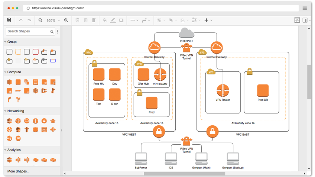The height and width of the screenshot is (177, 315).
Task: Select the INTERNET cloud shape
Action: (x=186, y=33)
